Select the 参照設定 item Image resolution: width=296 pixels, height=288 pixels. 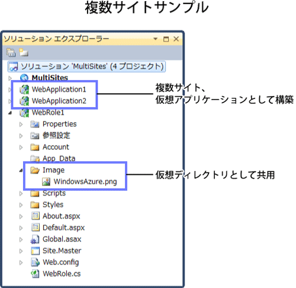click(x=56, y=136)
